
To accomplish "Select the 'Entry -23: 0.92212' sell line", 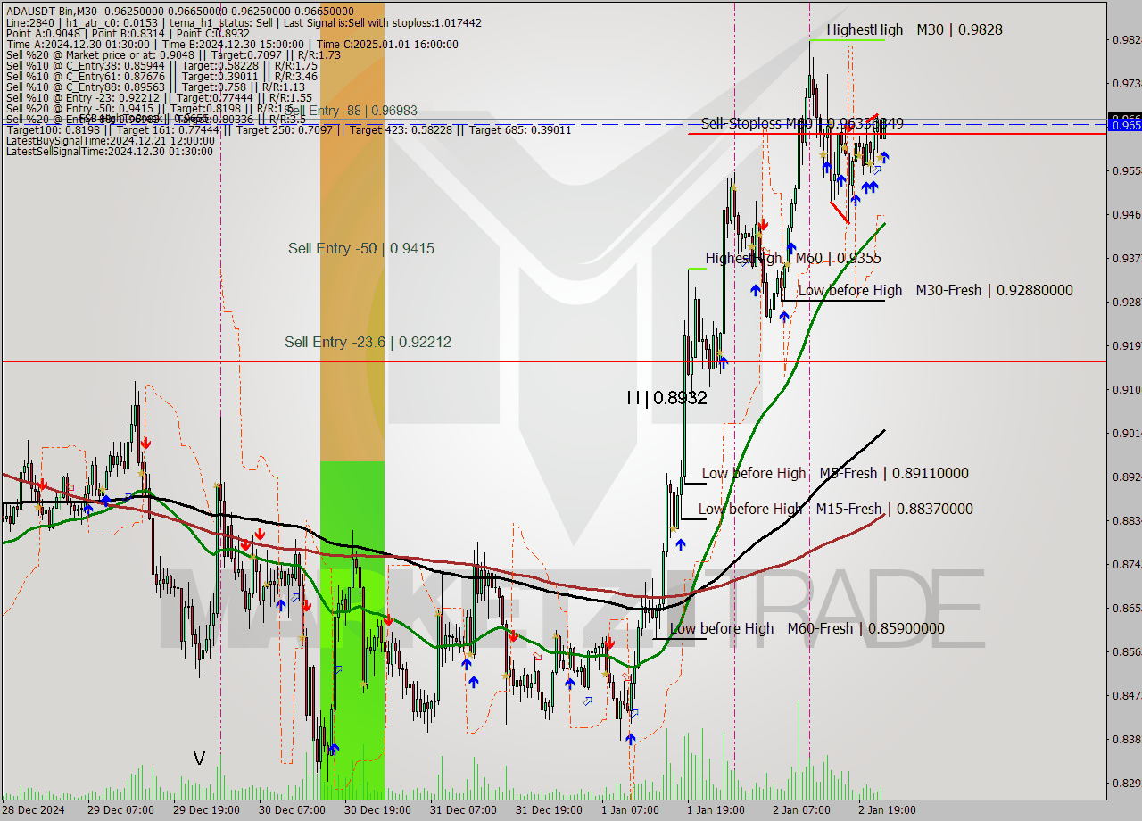I will click(x=159, y=97).
